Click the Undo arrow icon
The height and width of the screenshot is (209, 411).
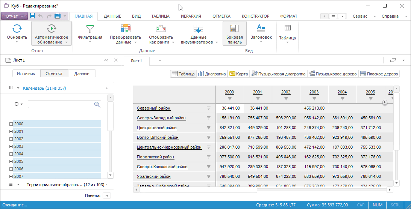pos(40,16)
